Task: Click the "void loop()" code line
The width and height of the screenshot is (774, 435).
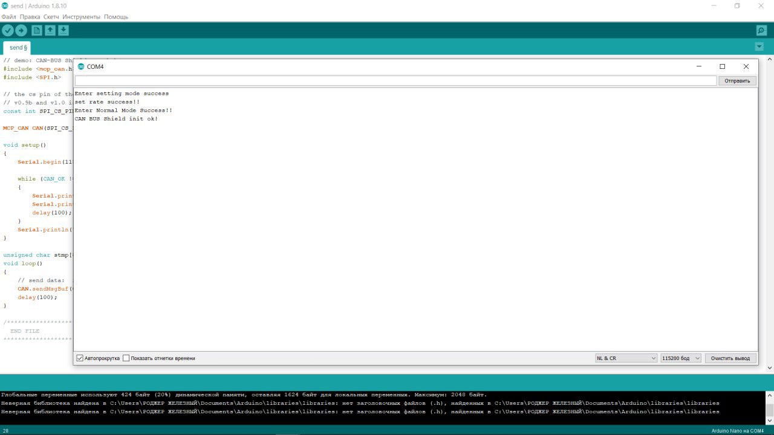Action: 23,263
